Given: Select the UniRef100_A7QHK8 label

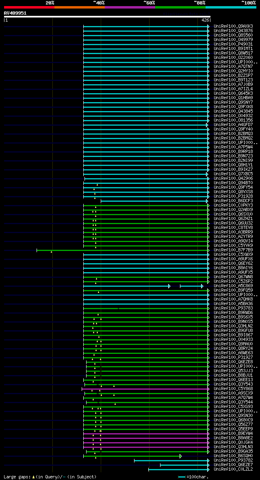Looking at the screenshot, I should (233, 299).
